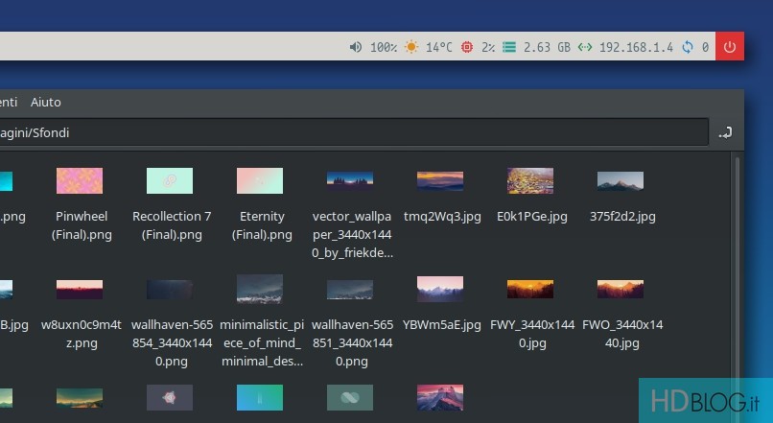Click the pending updates count 0
The image size is (773, 423).
coord(706,47)
